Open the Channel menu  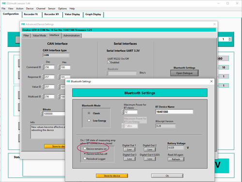click(x=41, y=9)
